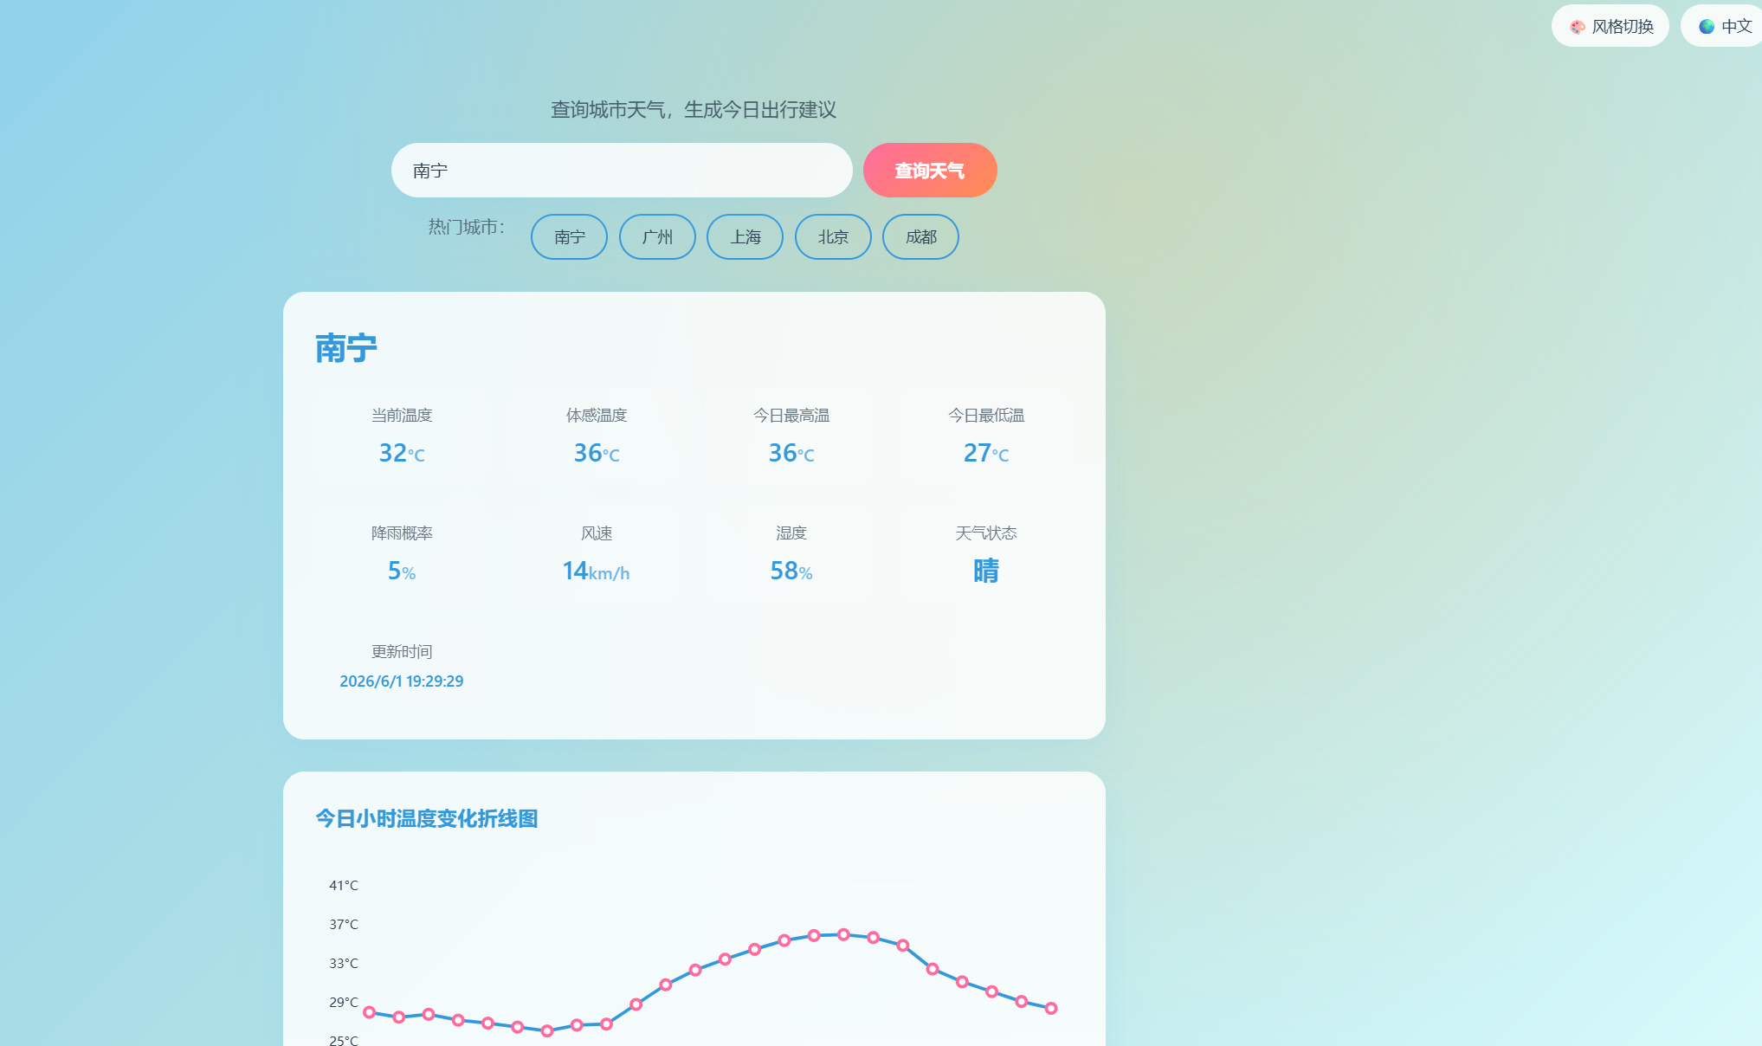Choose the 上海 hot city chip
The width and height of the screenshot is (1762, 1046).
[x=745, y=237]
